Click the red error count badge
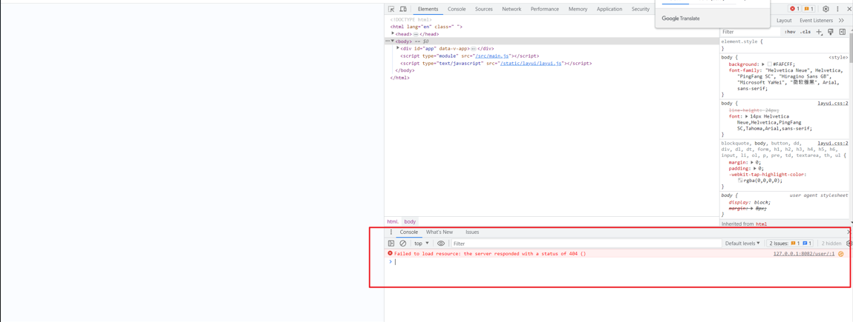853x322 pixels. (x=794, y=9)
